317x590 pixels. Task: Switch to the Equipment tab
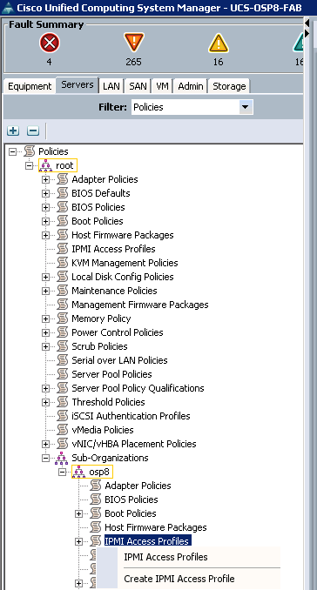click(x=30, y=86)
